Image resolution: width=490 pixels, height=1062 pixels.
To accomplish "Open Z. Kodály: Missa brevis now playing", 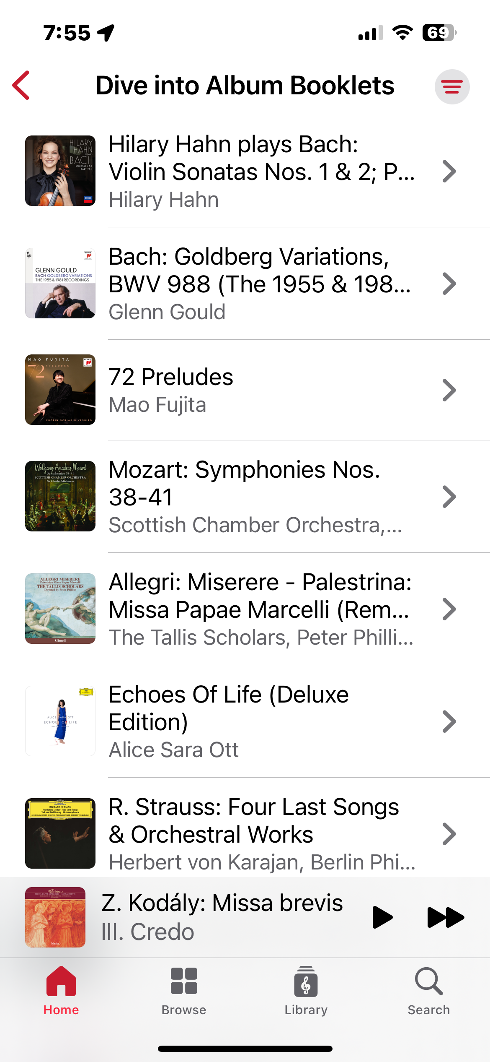I will [222, 917].
